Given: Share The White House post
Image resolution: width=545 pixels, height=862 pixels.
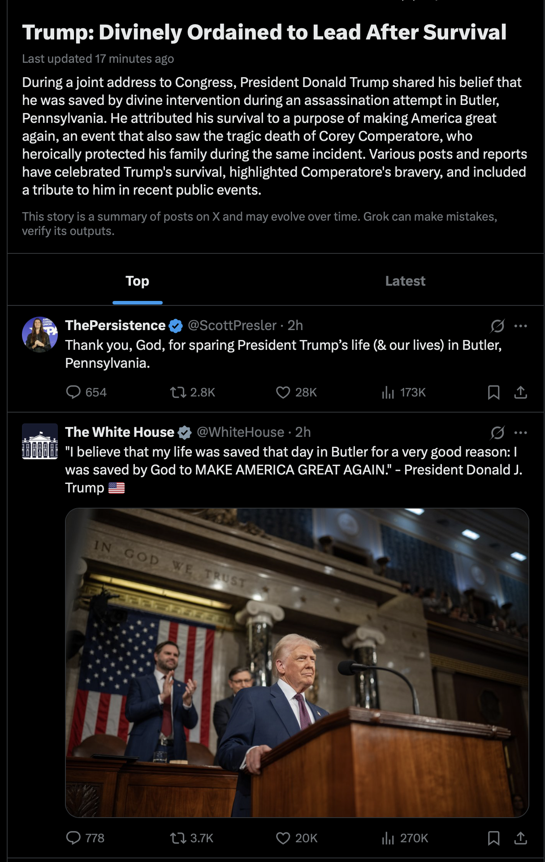Looking at the screenshot, I should 520,838.
